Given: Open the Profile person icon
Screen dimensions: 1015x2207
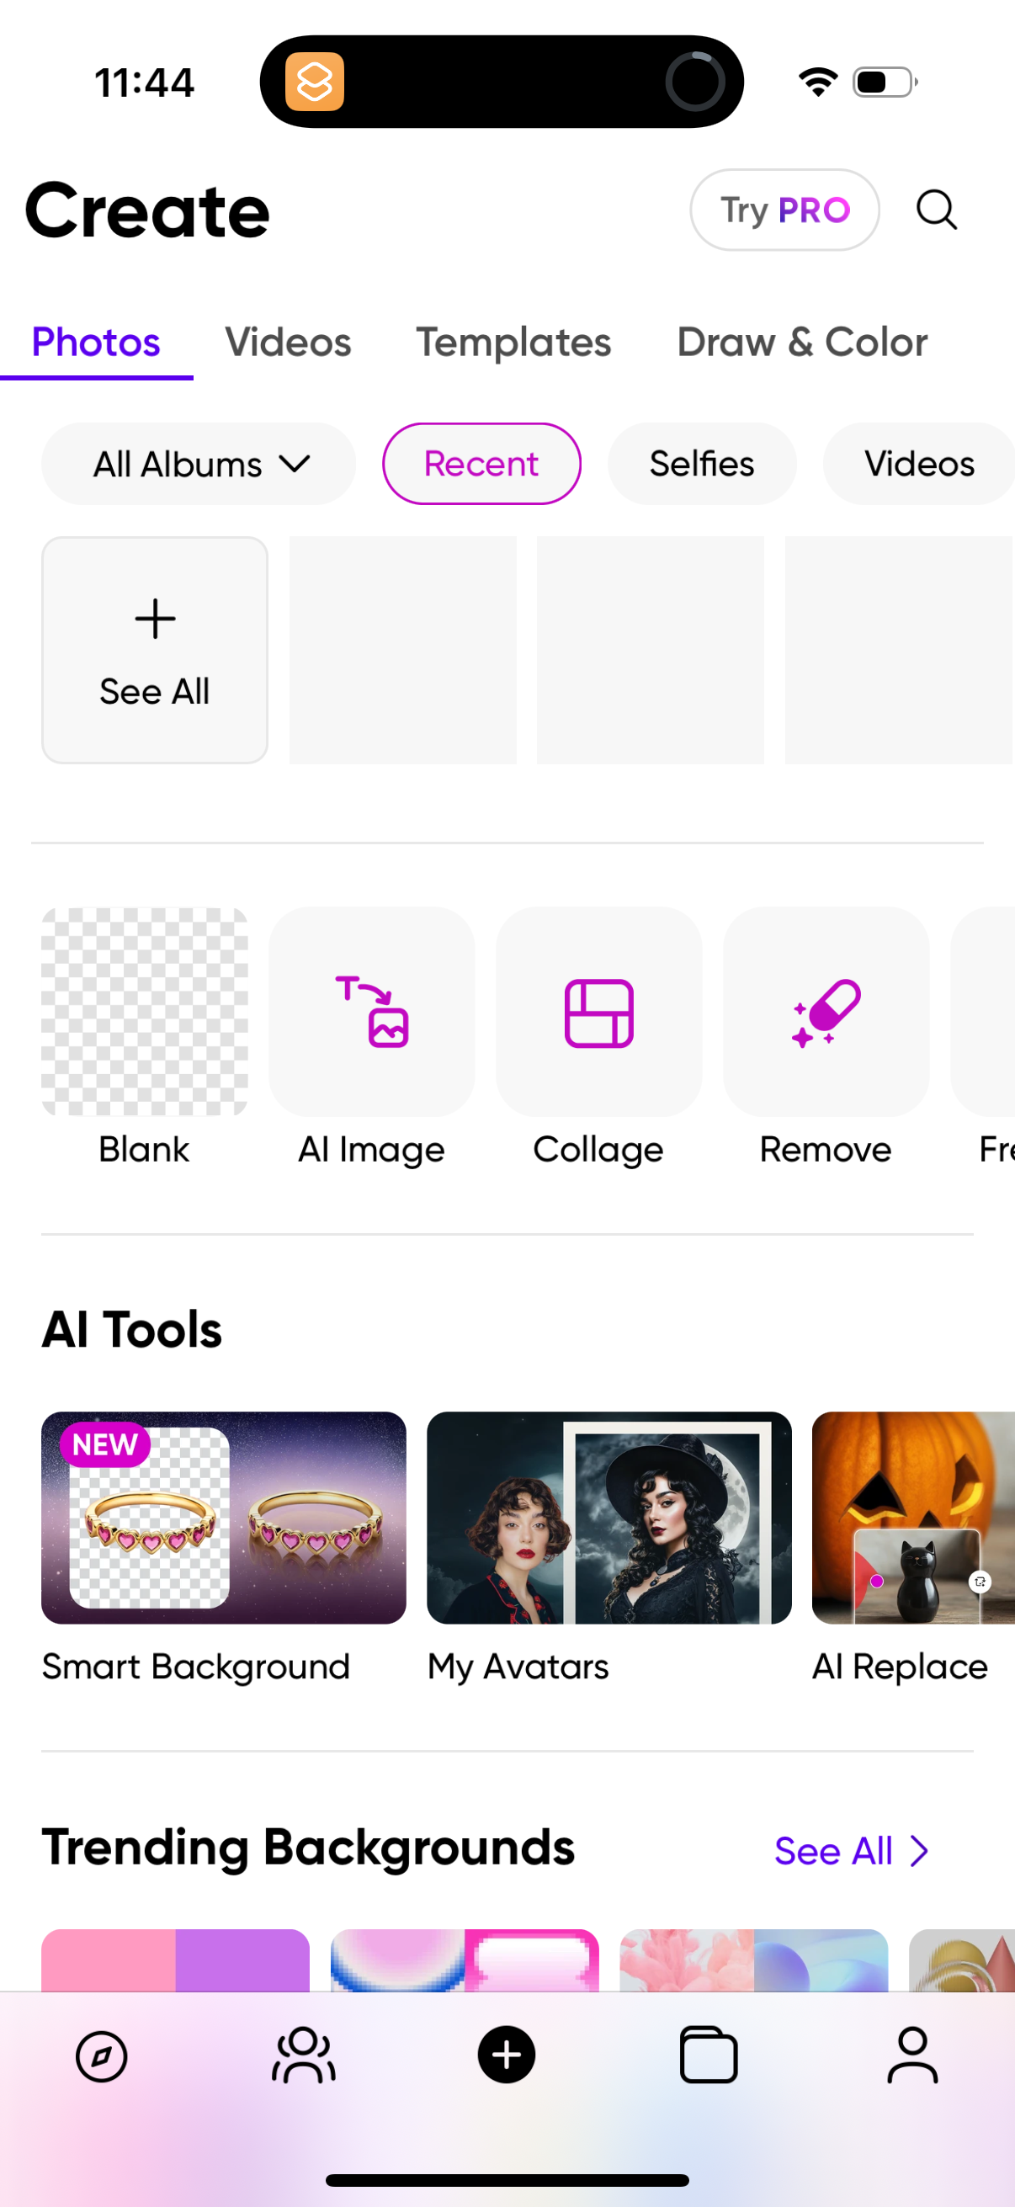Looking at the screenshot, I should tap(912, 2055).
